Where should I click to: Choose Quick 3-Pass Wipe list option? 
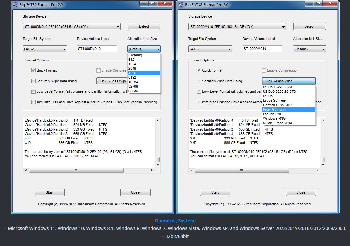pos(289,123)
